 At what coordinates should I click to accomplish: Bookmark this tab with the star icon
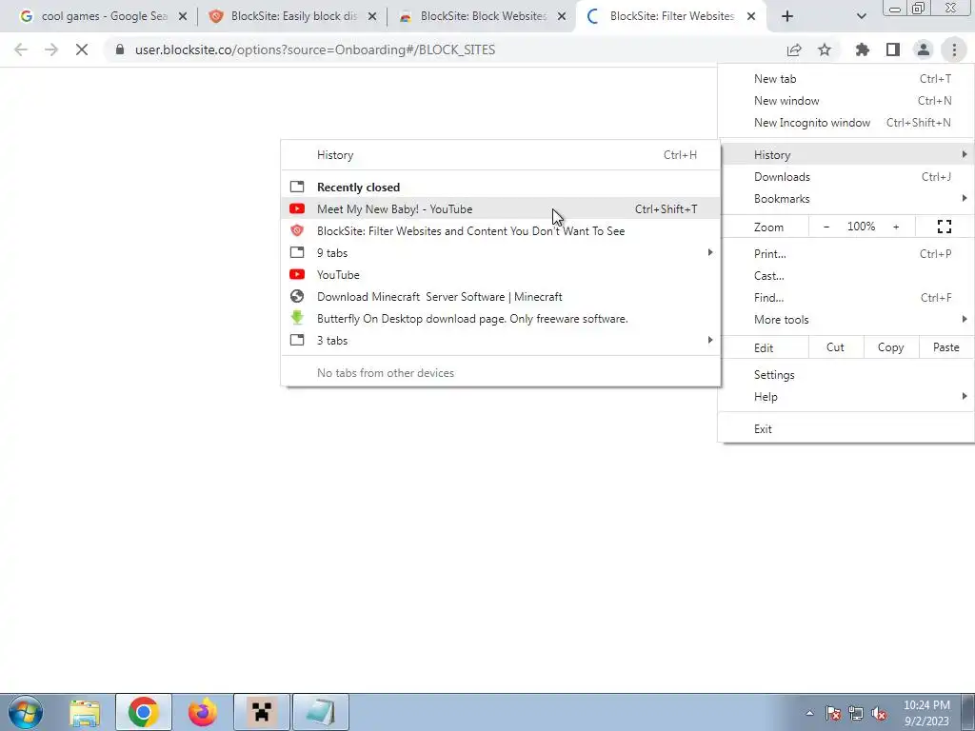825,49
